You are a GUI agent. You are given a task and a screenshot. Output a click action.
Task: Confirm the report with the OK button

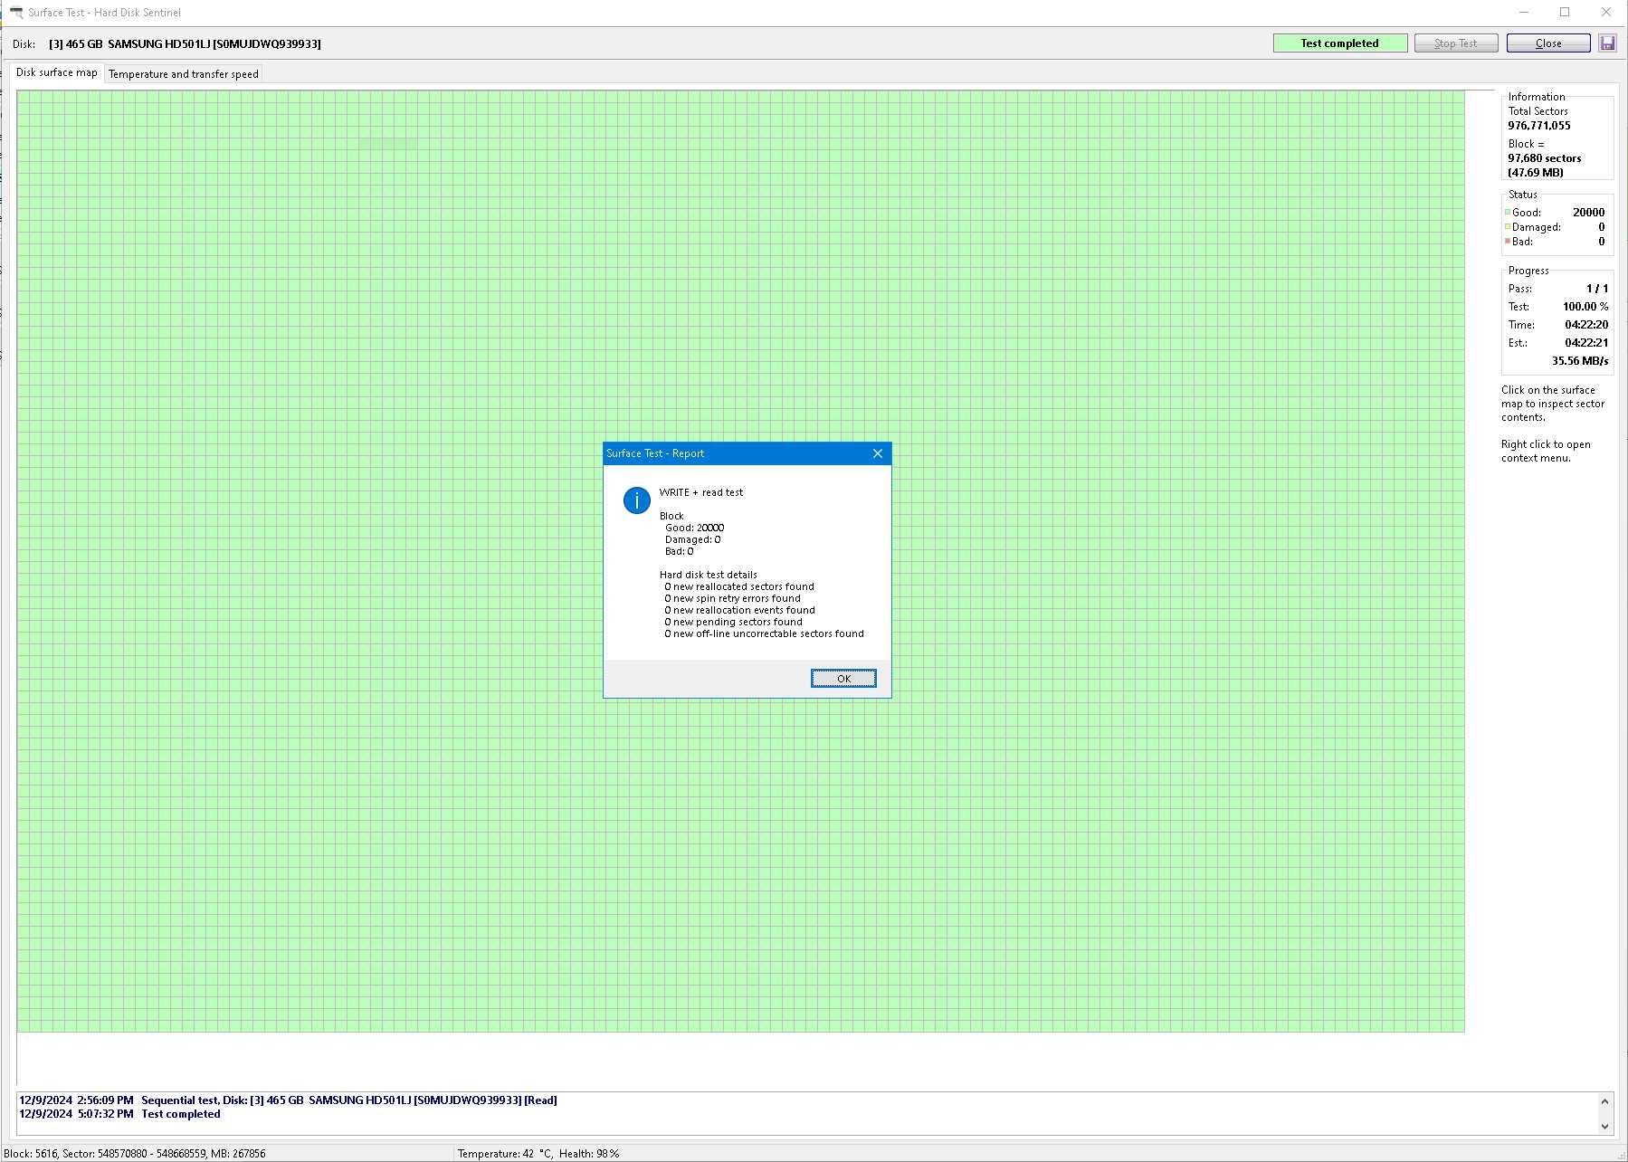843,679
